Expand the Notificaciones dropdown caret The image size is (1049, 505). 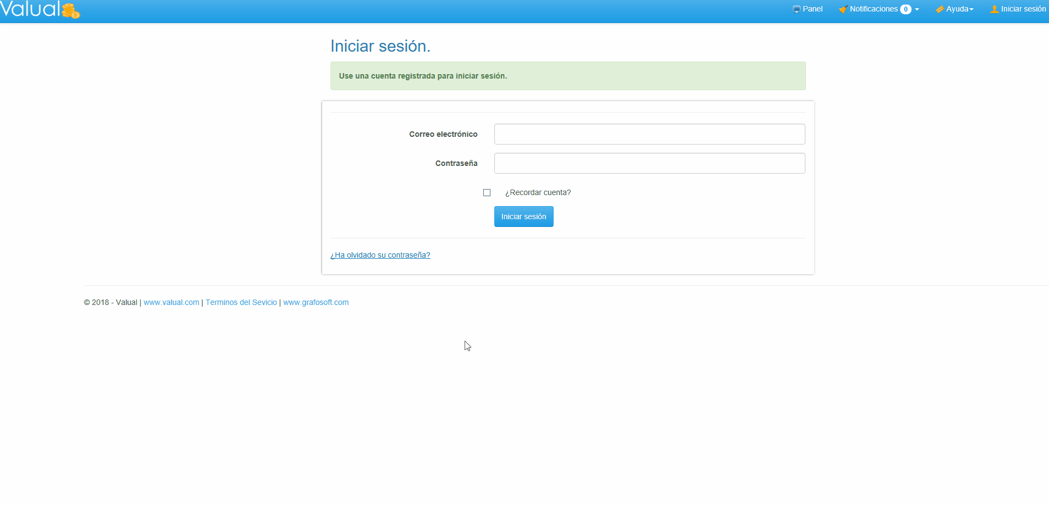tap(917, 9)
